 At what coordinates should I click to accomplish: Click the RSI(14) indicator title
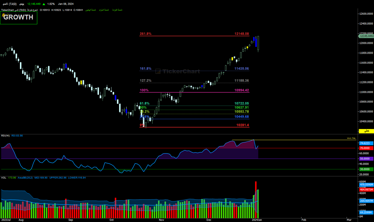(x=5, y=136)
